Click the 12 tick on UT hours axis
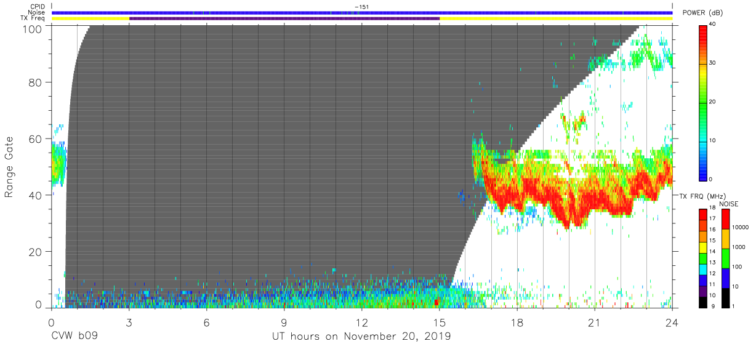756x349 pixels. [362, 323]
